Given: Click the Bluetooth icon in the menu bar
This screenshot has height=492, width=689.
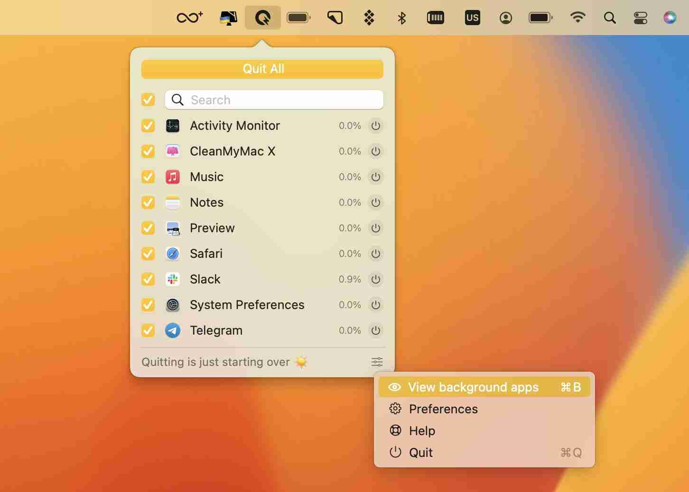Looking at the screenshot, I should coord(401,18).
